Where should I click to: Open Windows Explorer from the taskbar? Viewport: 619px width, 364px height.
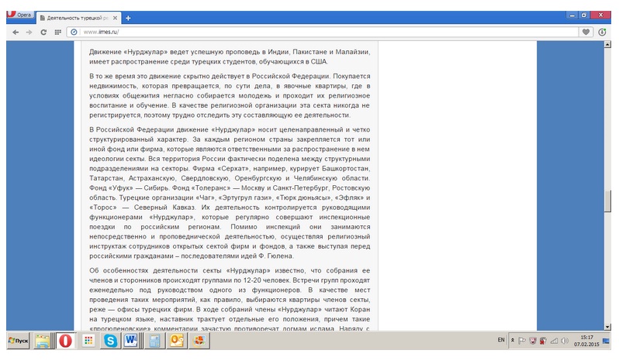click(42, 341)
